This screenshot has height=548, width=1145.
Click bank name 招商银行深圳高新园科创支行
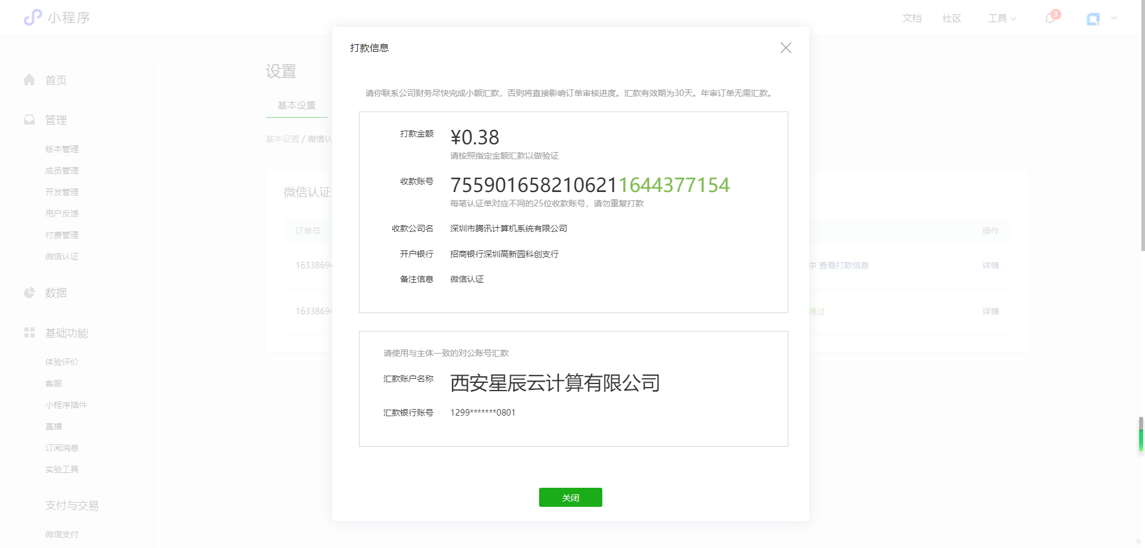[505, 254]
